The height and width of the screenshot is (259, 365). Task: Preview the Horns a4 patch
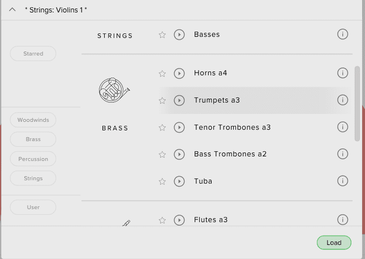pyautogui.click(x=179, y=73)
